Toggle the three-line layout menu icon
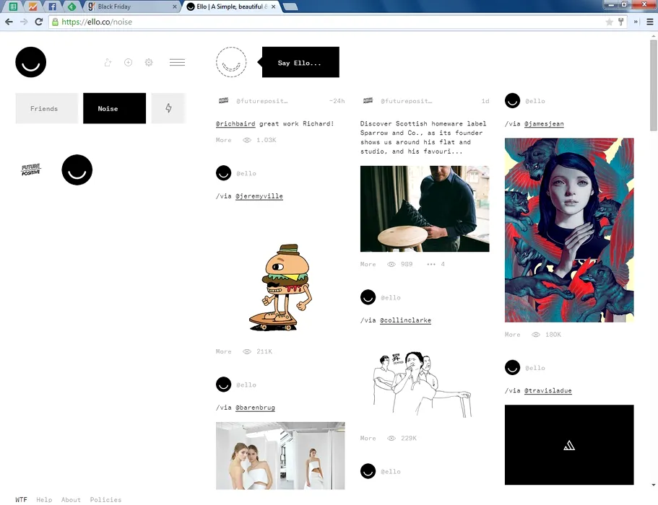Image resolution: width=658 pixels, height=505 pixels. coord(177,63)
